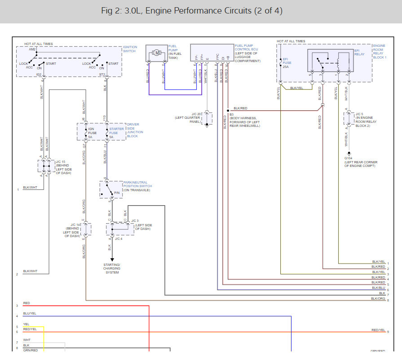402x364 pixels.
Task: Click the J/C 15 connector box
Action: (x=46, y=166)
